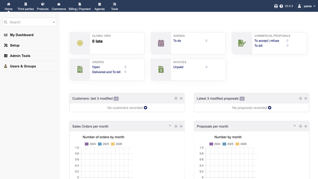Click move icon on Sales Orders per month box

click(176, 126)
